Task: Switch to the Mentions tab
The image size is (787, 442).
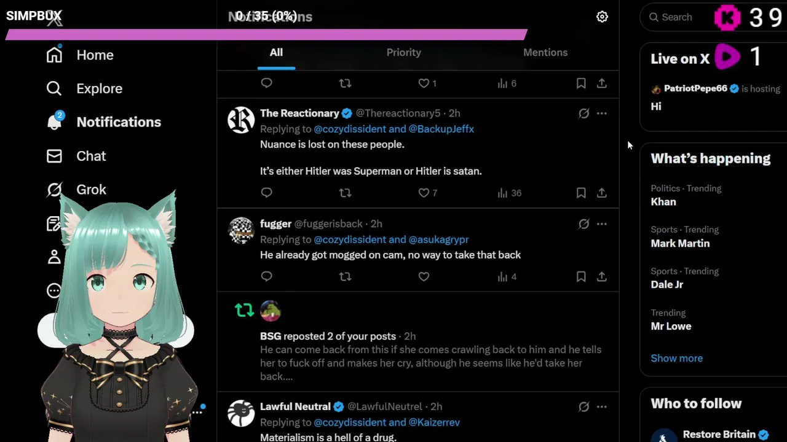Action: tap(545, 52)
